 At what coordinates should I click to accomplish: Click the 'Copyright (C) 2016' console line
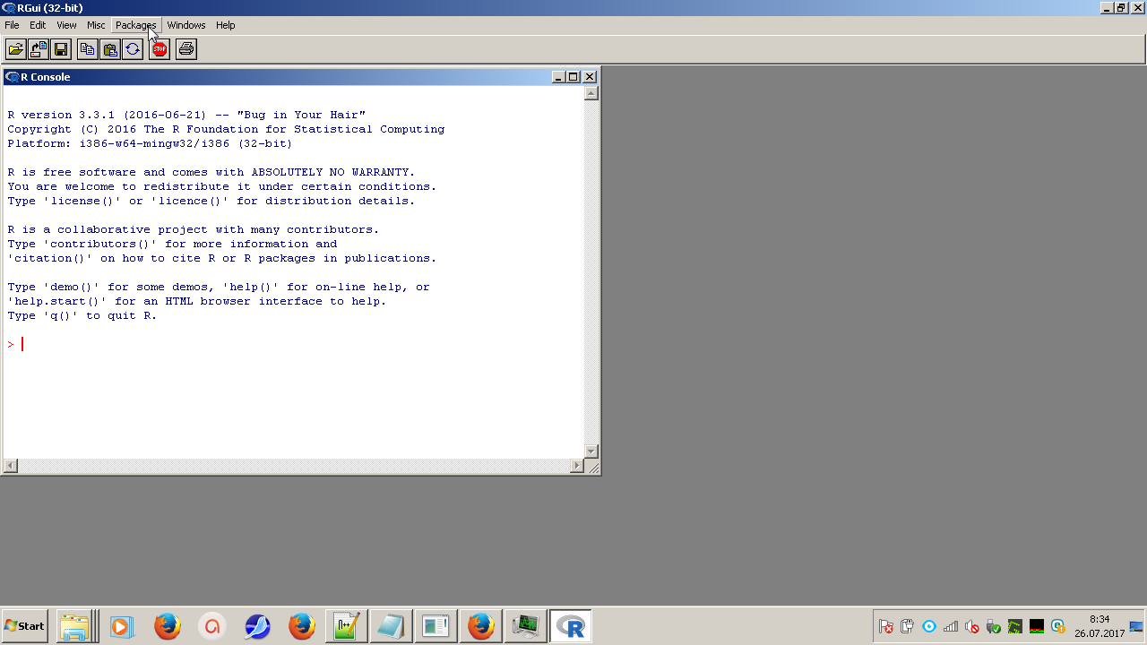tap(226, 129)
